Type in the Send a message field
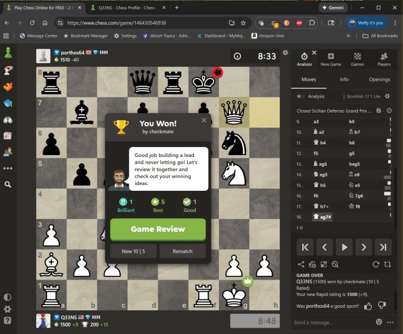 point(332,322)
